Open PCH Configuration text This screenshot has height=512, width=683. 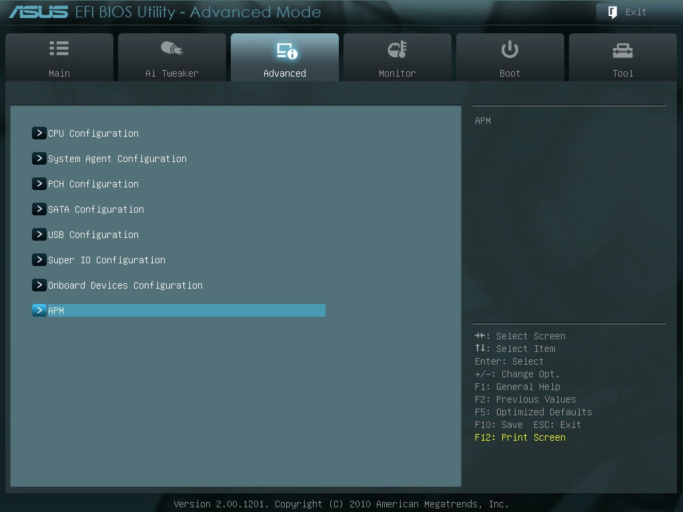coord(93,184)
